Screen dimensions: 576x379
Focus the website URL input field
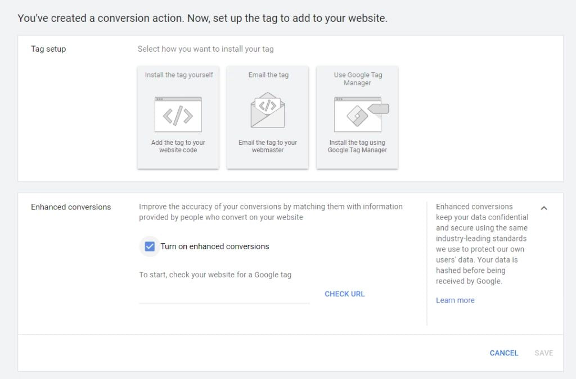[x=224, y=294]
